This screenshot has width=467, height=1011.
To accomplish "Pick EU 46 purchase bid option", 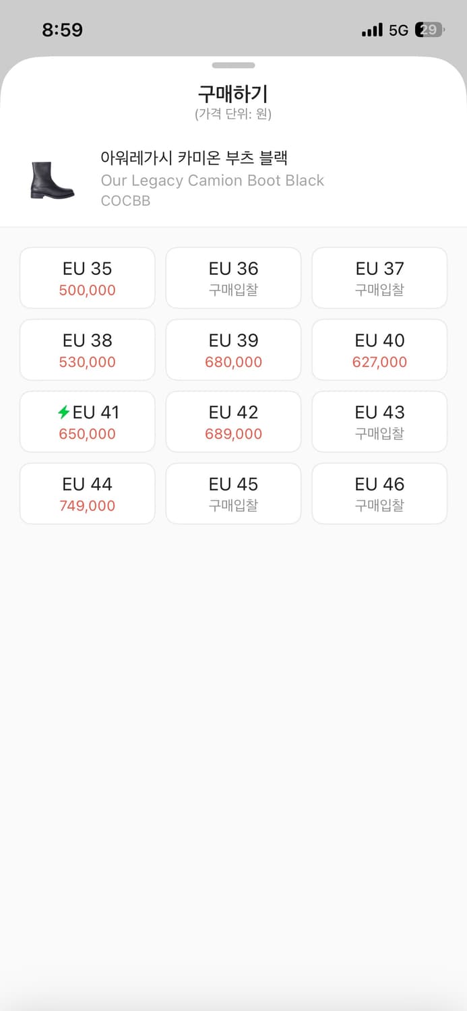I will [x=379, y=494].
